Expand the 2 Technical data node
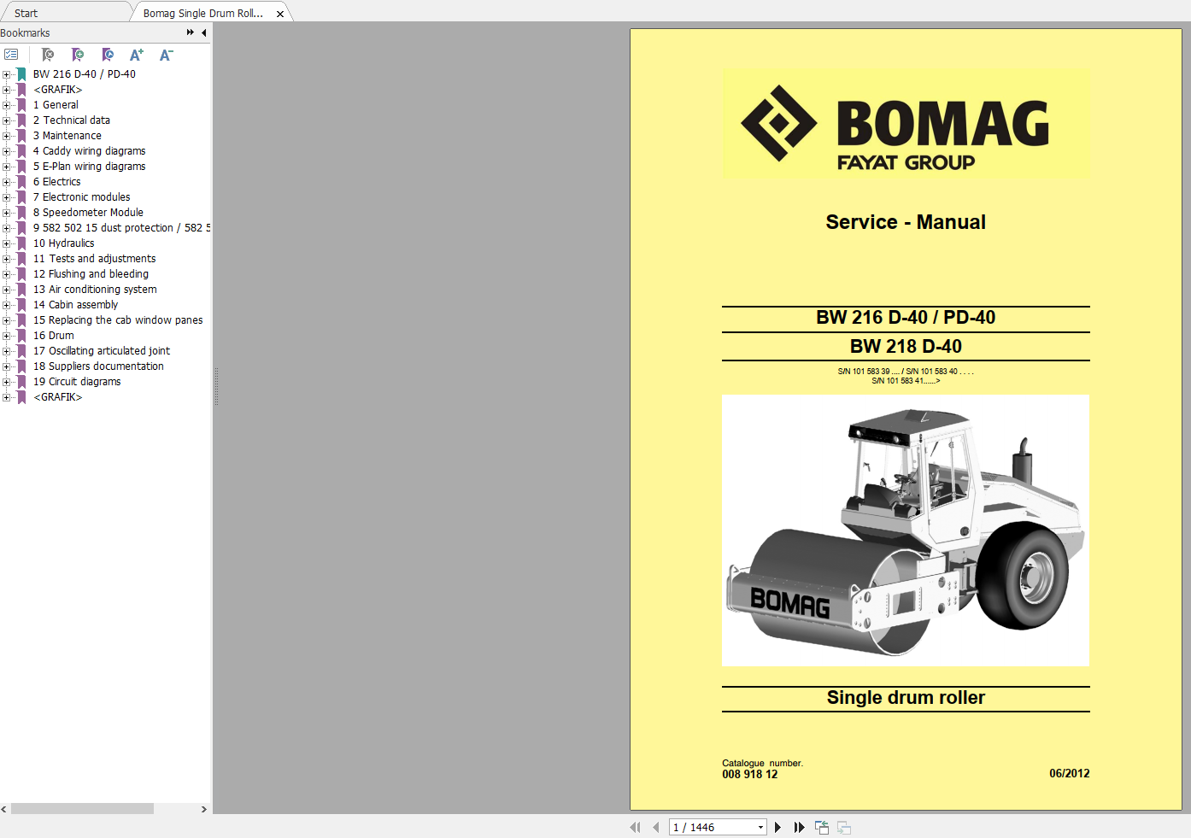Screen dimensions: 1191x838 pos(6,120)
